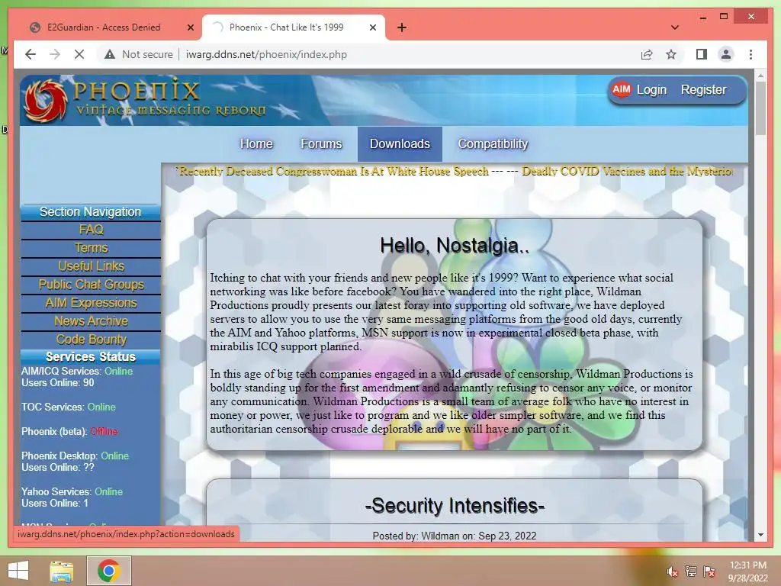Click the page vertical scrollbar thumb
The image size is (781, 586).
(760, 108)
